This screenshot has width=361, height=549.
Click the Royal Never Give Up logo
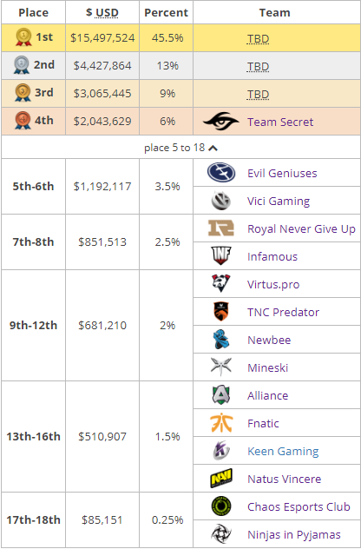coord(221,228)
